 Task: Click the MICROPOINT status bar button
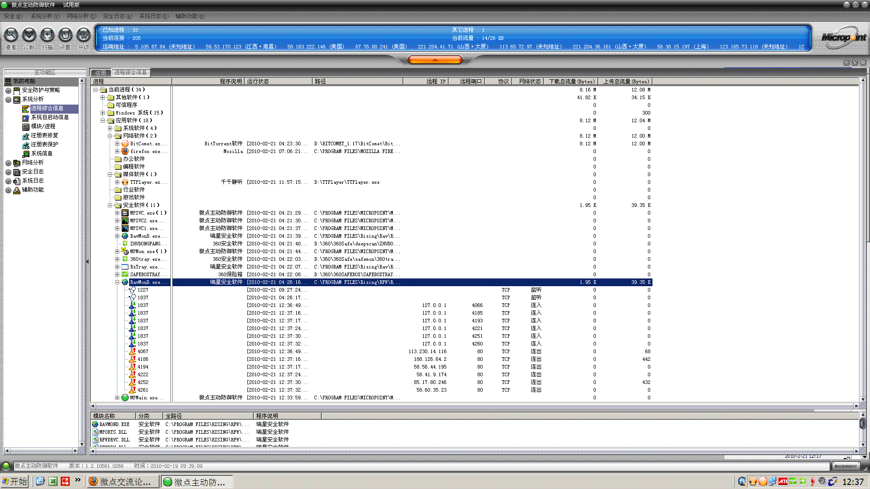click(x=846, y=466)
